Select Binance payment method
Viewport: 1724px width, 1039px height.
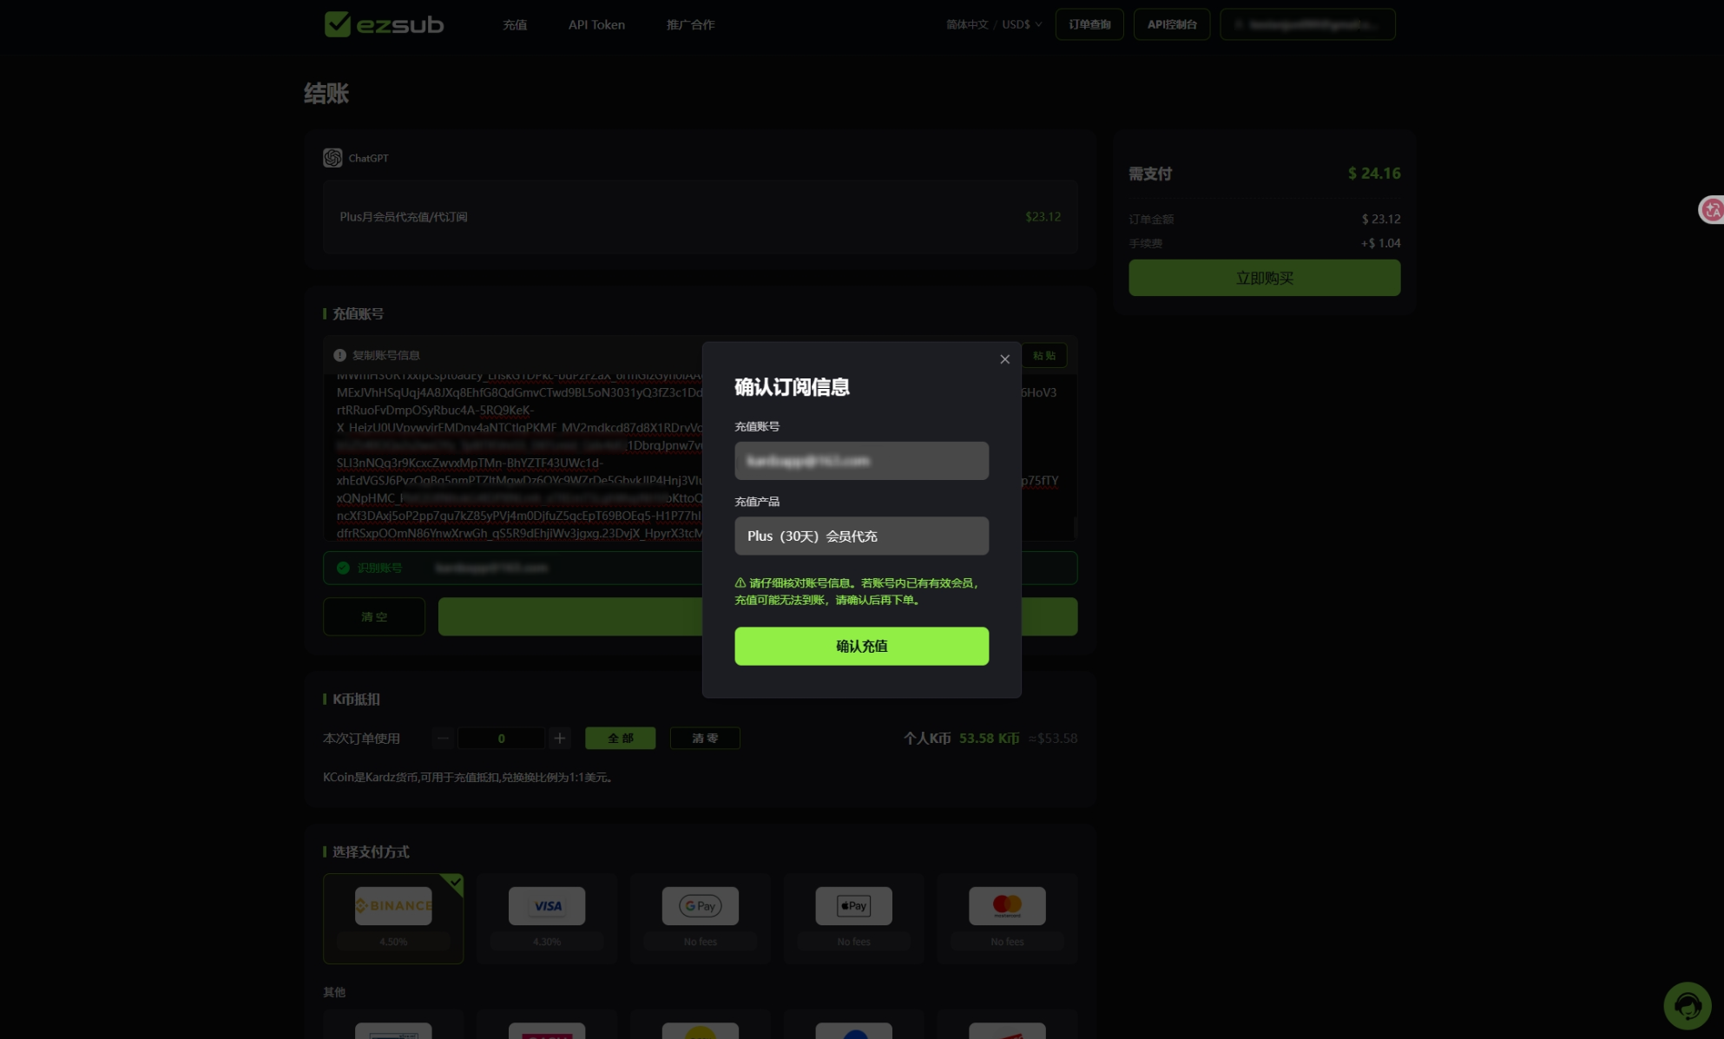click(393, 918)
